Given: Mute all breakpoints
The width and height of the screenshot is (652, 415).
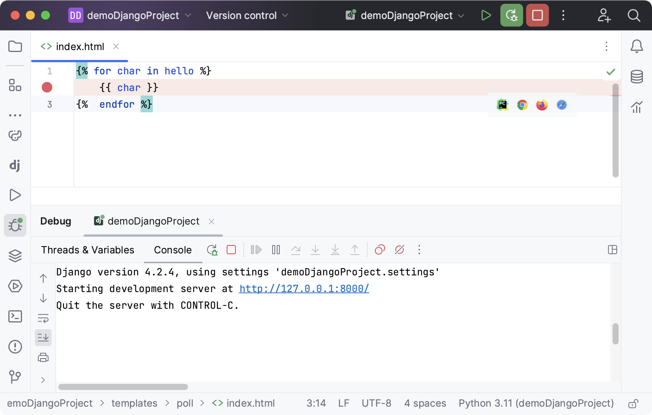Looking at the screenshot, I should pos(399,250).
